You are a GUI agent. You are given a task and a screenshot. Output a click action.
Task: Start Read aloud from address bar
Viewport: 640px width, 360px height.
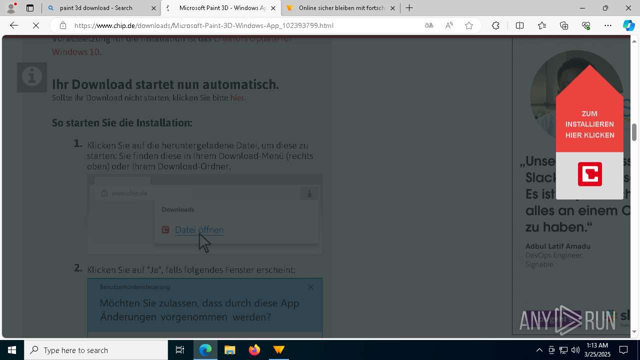tap(449, 25)
